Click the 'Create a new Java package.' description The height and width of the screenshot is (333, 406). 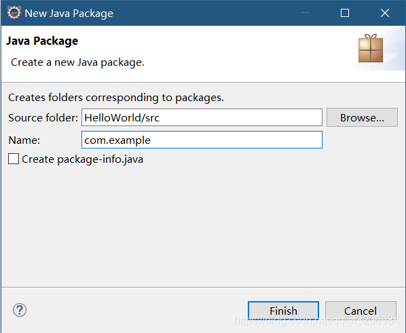pos(77,62)
